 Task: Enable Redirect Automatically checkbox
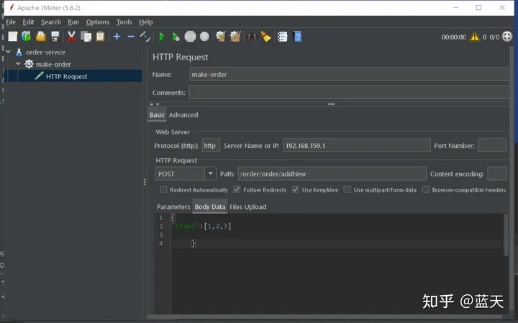tap(163, 189)
